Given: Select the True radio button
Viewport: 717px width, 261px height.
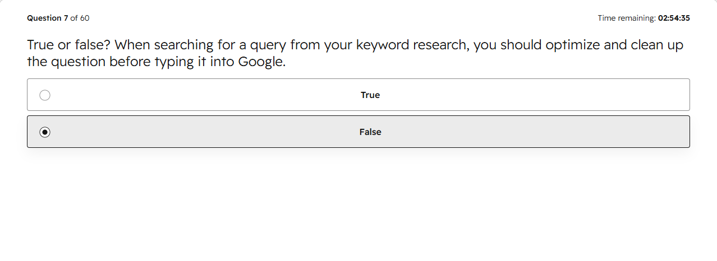Looking at the screenshot, I should click(45, 95).
